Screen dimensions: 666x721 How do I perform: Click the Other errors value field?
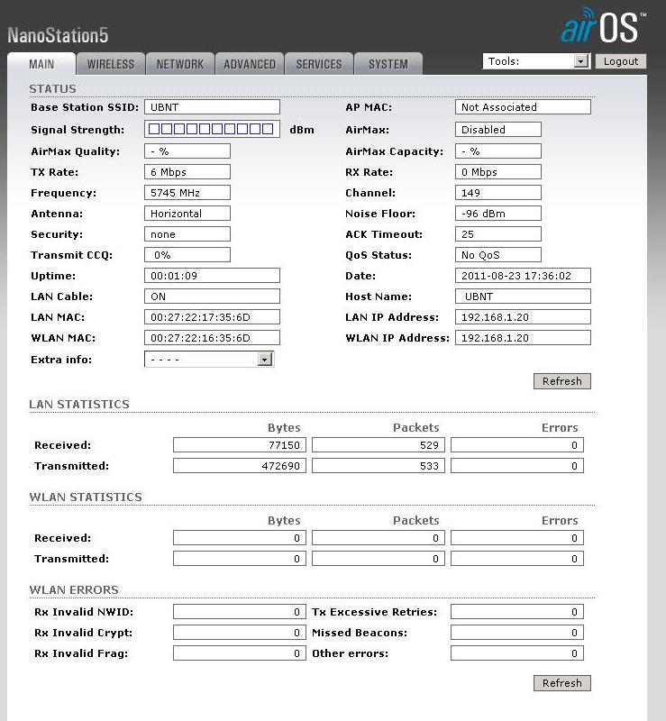pos(517,653)
